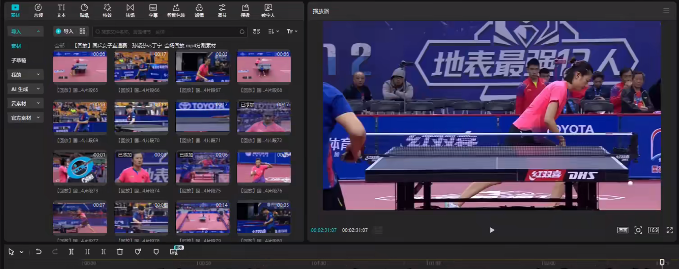The image size is (679, 269).
Task: Open the 滤镜 (Filters) panel
Action: pyautogui.click(x=199, y=11)
